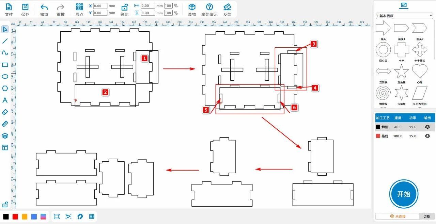Choose the curve drawing tool

[5, 53]
